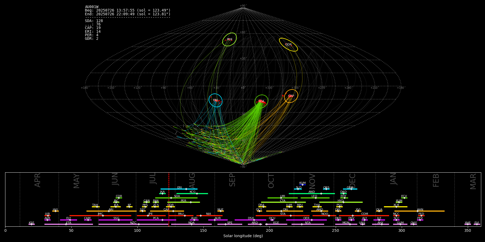The image size is (485, 242).
Task: Click the 'End: 20250726 22:09:49' line
Action: (x=128, y=14)
